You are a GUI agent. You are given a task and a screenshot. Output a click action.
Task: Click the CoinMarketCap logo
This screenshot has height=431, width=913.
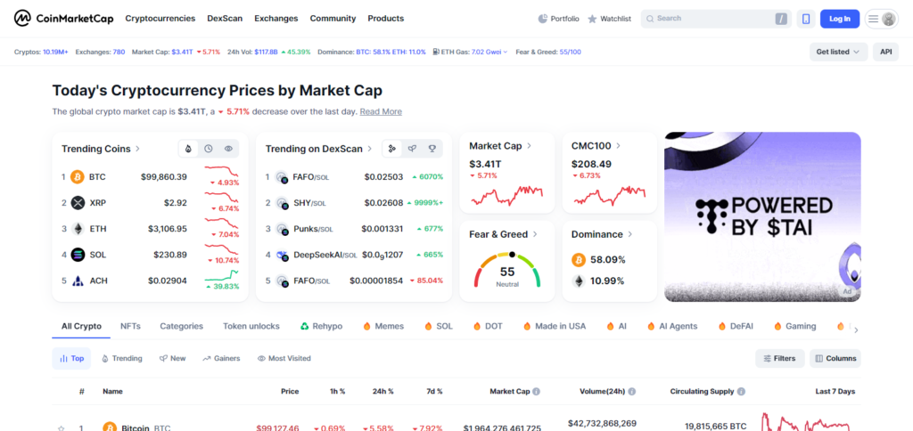coord(64,19)
